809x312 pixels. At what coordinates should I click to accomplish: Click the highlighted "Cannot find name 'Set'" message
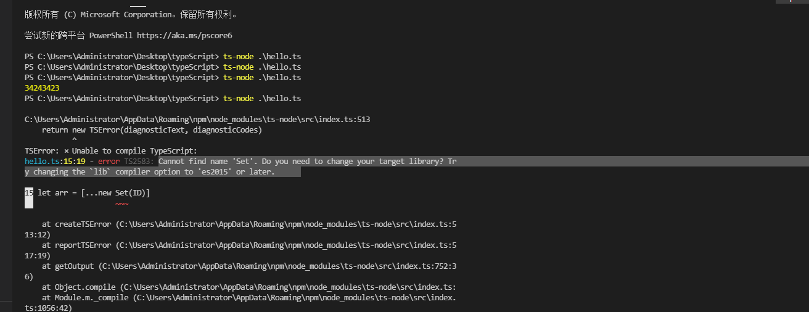[x=210, y=162]
